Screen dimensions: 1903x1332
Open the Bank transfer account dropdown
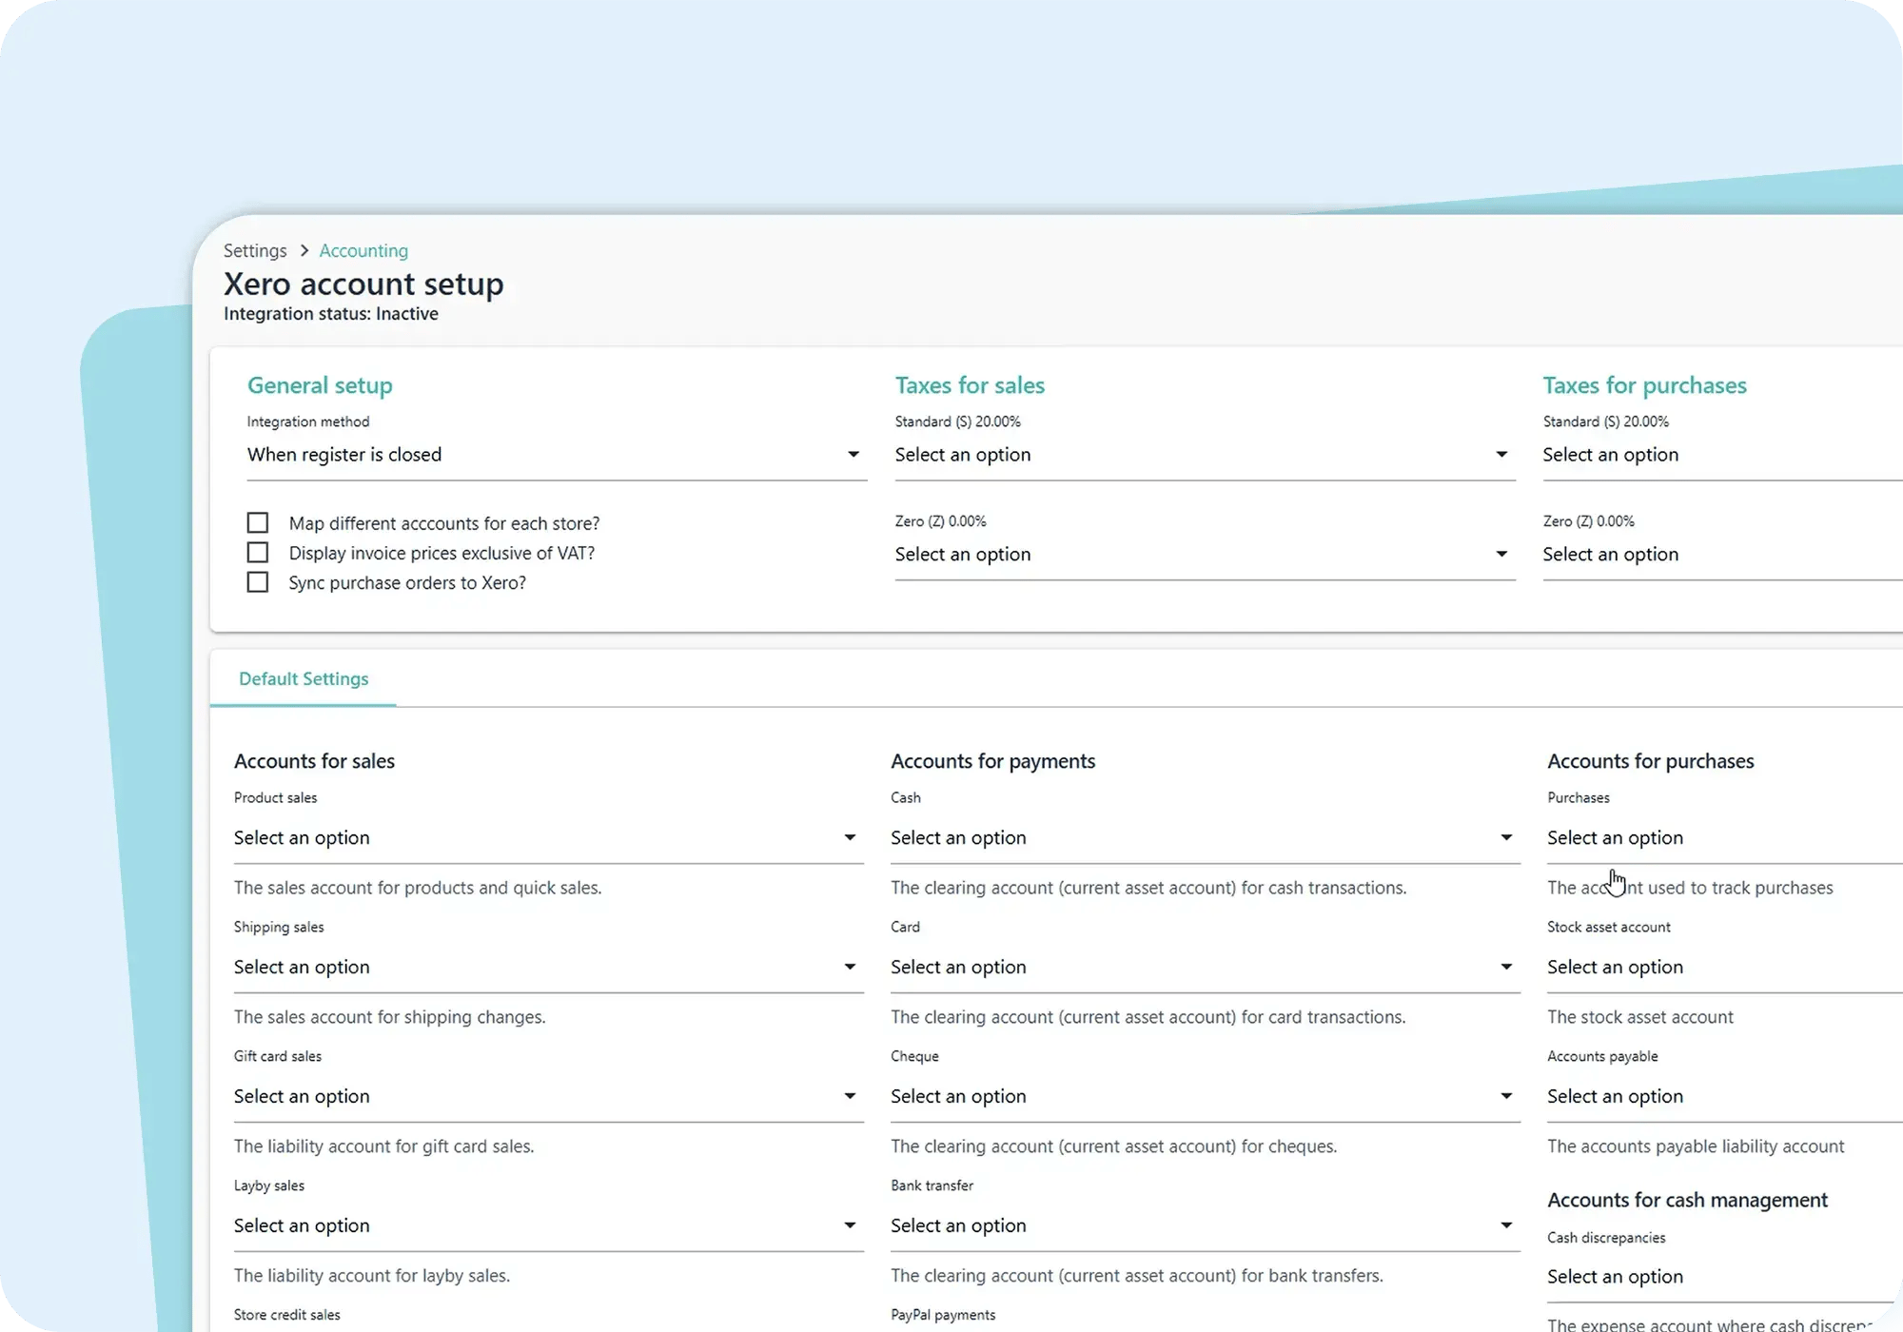1506,1225
